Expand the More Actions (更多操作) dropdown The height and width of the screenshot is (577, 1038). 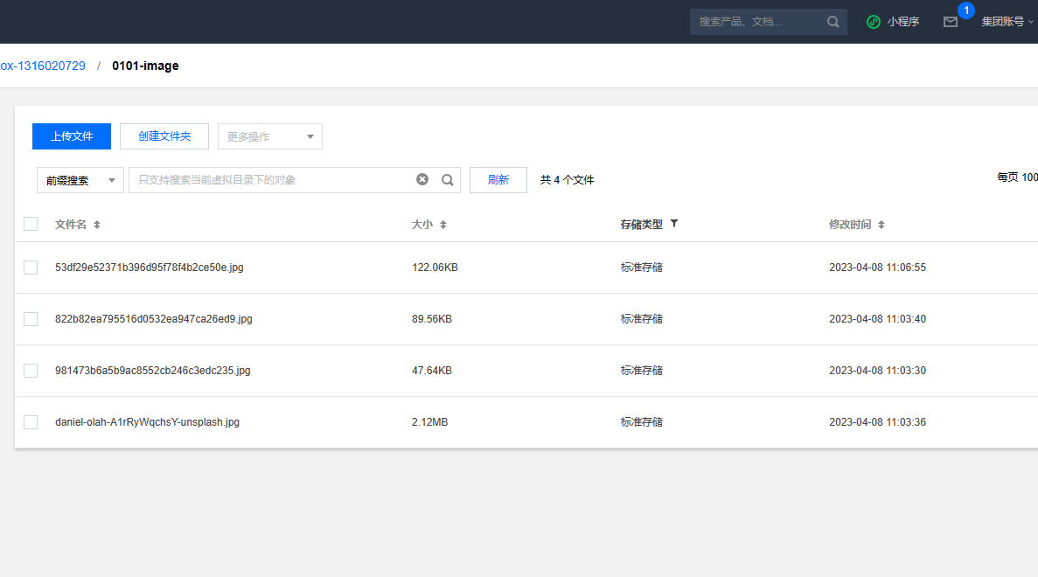point(269,136)
